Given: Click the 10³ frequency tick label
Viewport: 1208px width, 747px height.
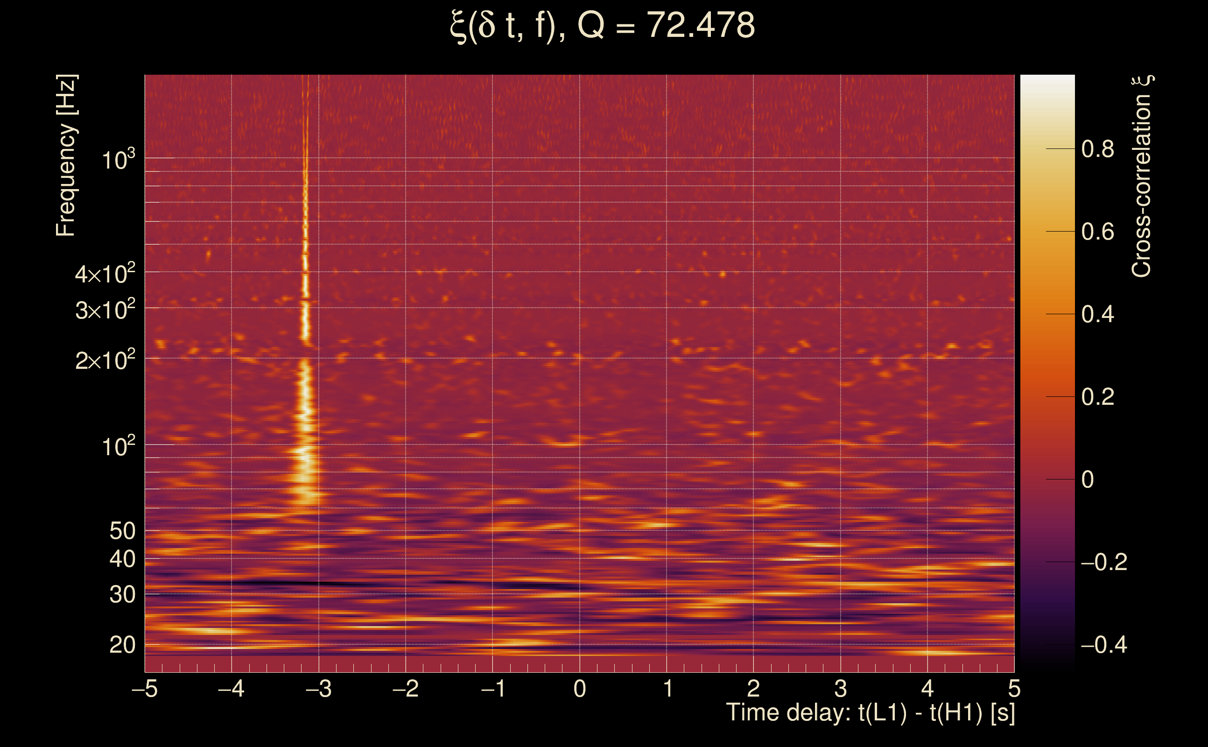Looking at the screenshot, I should pyautogui.click(x=118, y=160).
